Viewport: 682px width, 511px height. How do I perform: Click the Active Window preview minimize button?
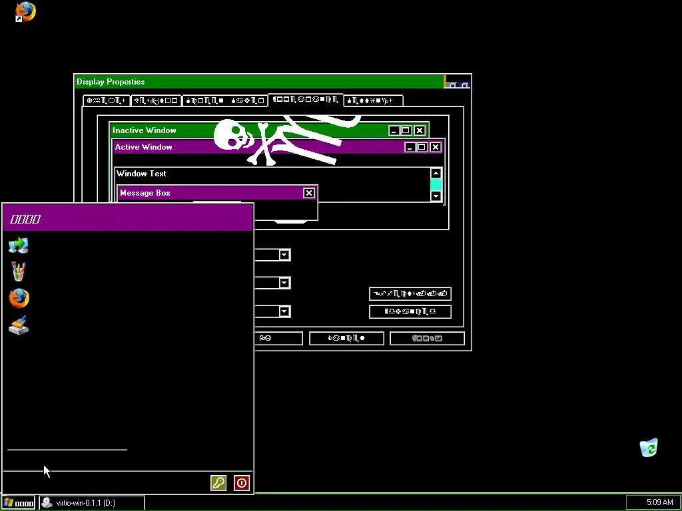(x=410, y=147)
